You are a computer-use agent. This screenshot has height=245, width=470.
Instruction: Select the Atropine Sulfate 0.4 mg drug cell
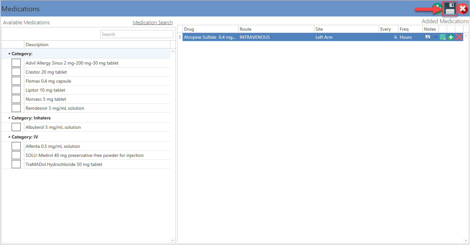[210, 37]
